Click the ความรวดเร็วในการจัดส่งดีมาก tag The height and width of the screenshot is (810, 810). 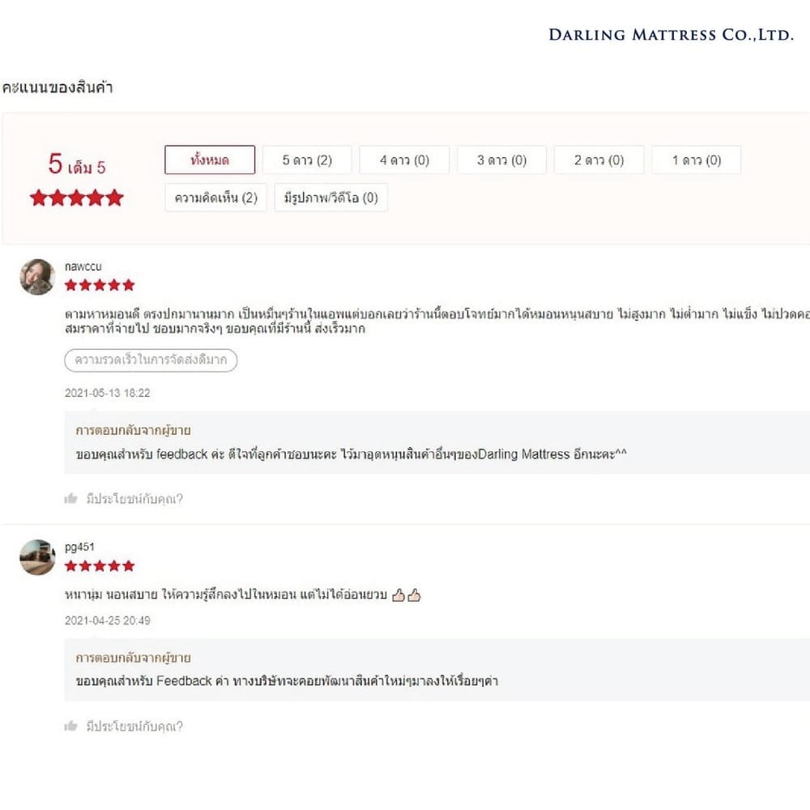(151, 360)
